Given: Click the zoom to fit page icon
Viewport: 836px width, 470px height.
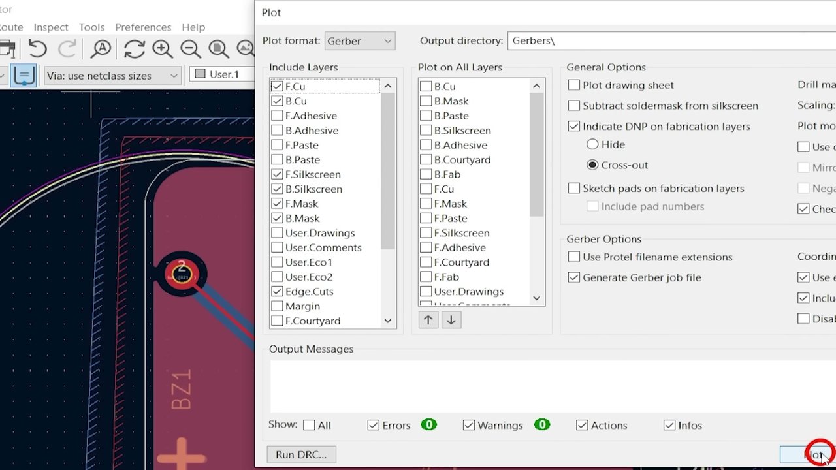Looking at the screenshot, I should pos(219,49).
